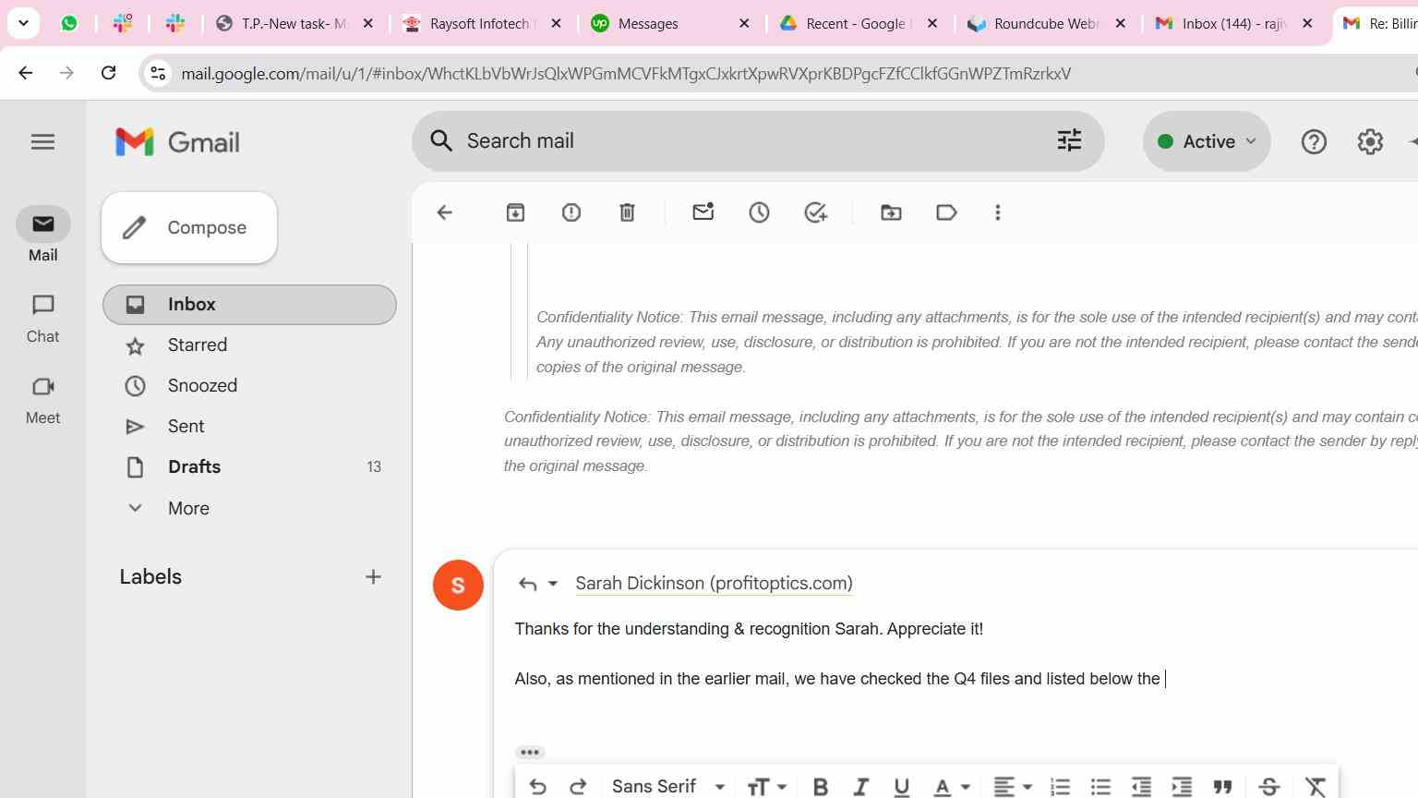Expand the More folders list
Screen dimensions: 1418x798
pyautogui.click(x=188, y=508)
